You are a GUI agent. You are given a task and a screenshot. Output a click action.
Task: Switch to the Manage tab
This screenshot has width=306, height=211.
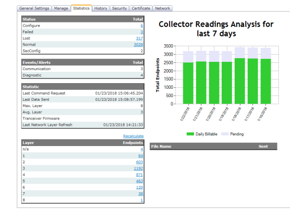click(x=61, y=8)
